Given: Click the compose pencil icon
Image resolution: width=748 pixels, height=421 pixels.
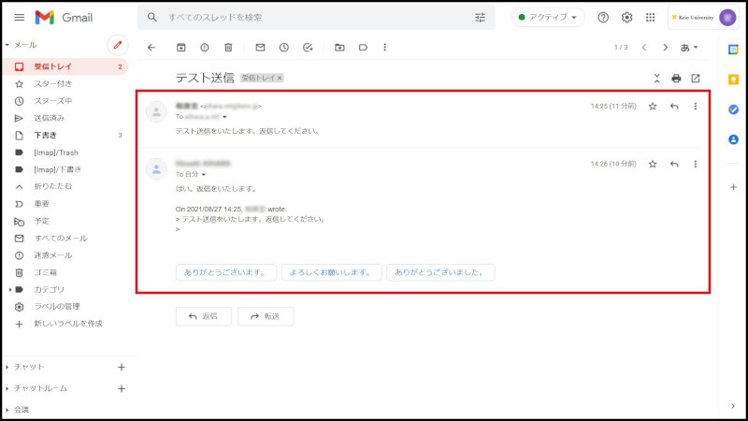Looking at the screenshot, I should point(117,45).
